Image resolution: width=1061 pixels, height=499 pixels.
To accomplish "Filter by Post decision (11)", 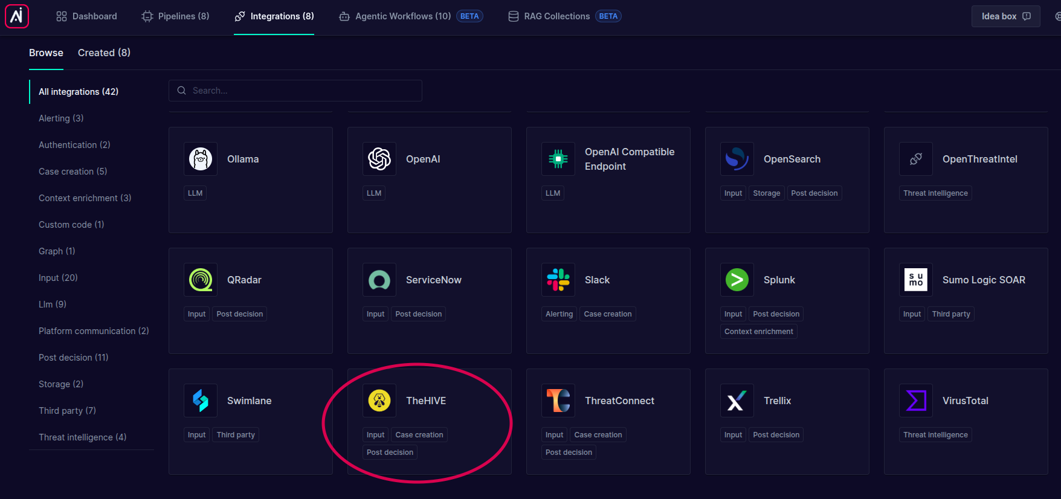I will coord(74,358).
